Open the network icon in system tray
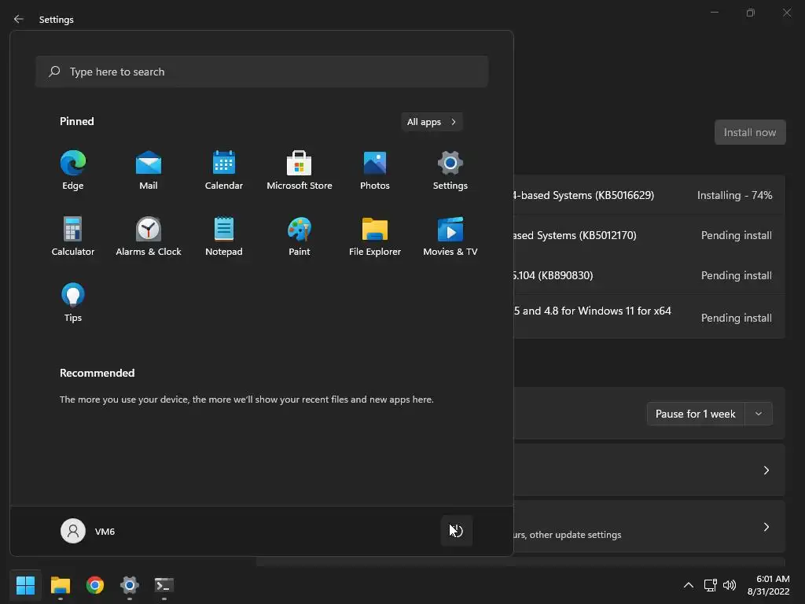Screen dimensions: 805x604 pos(710,585)
